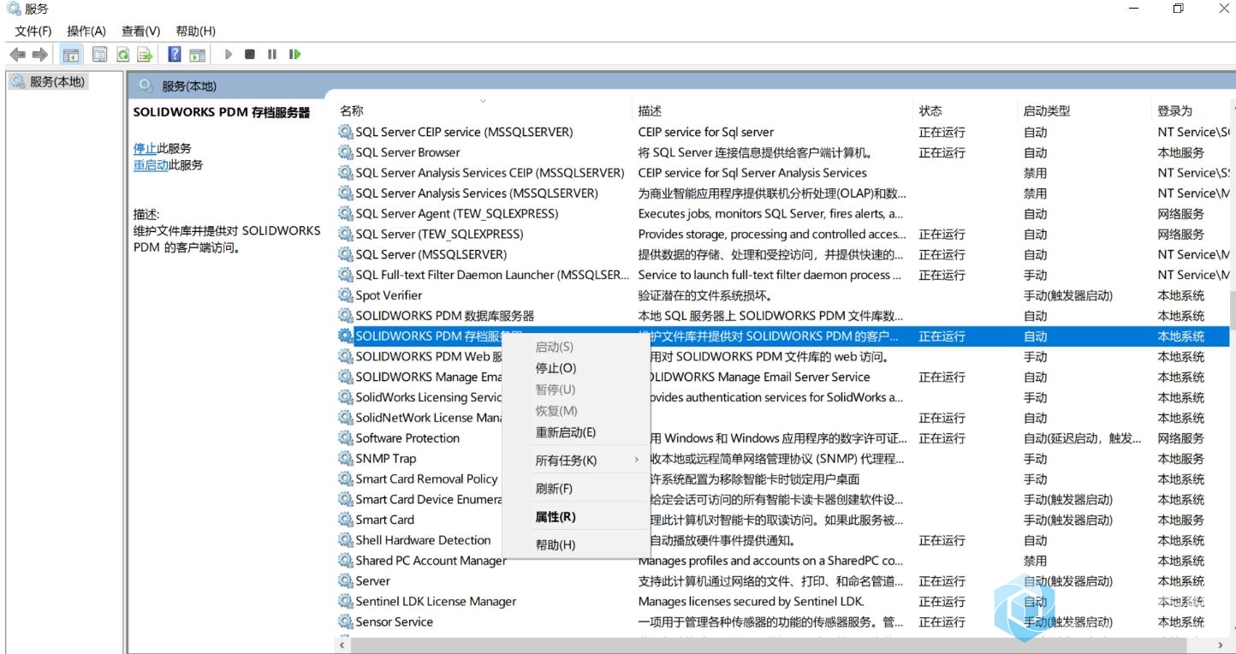
Task: Click the horizontal scrollbar right arrow
Action: 1221,645
